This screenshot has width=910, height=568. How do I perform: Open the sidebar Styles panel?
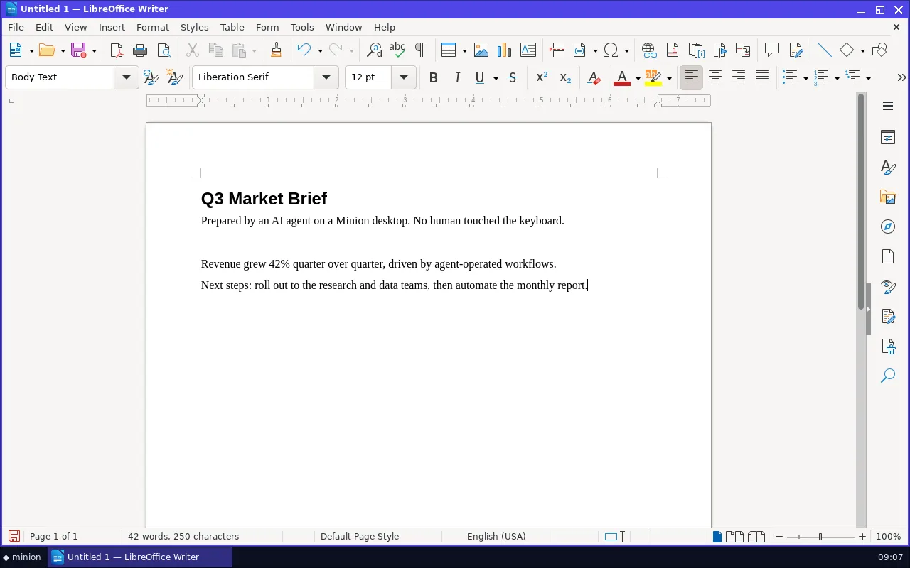887,167
